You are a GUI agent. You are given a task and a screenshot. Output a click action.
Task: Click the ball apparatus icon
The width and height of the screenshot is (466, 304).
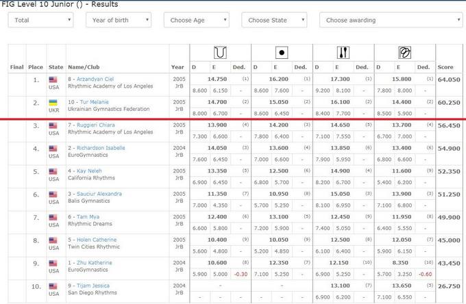[282, 52]
